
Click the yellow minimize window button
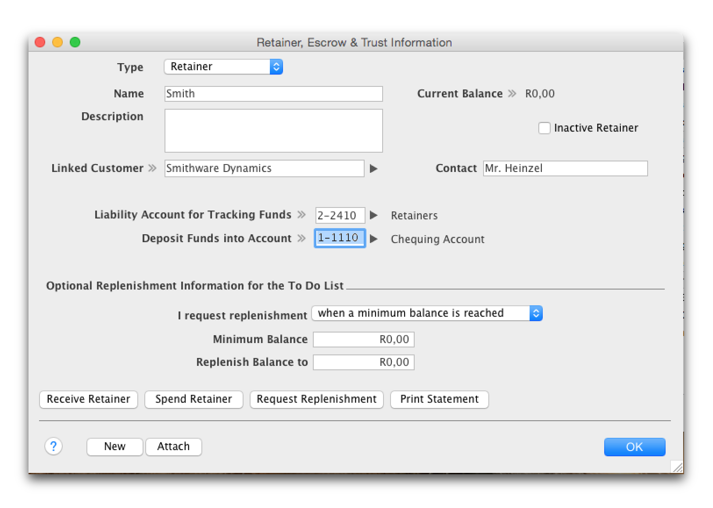click(x=57, y=42)
